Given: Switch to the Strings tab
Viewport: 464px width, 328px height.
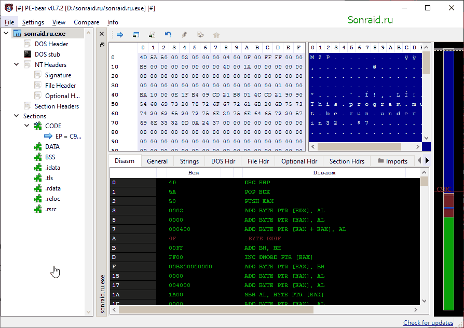Looking at the screenshot, I should point(189,161).
